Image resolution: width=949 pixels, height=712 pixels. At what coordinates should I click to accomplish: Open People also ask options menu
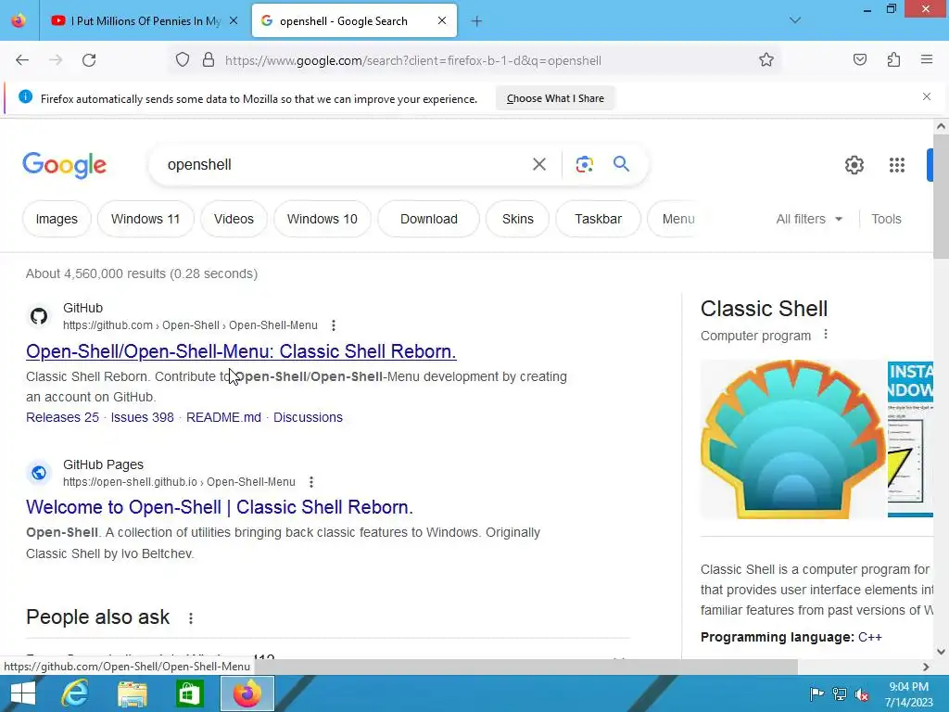point(191,618)
